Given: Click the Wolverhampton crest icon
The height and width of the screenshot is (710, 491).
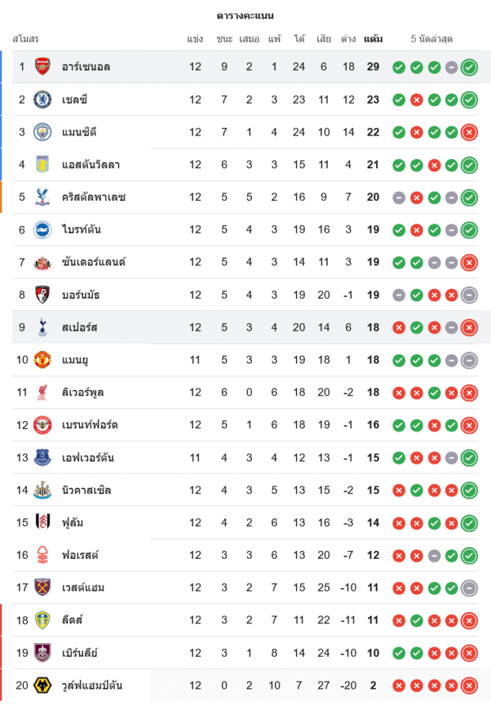Looking at the screenshot, I should pos(43,686).
